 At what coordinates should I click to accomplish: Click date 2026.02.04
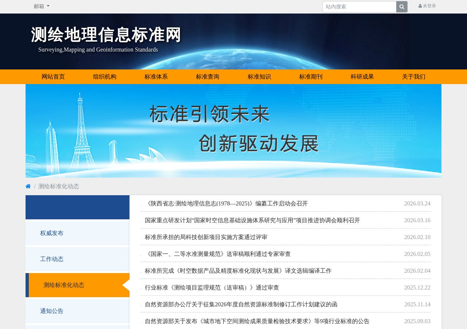(x=417, y=271)
